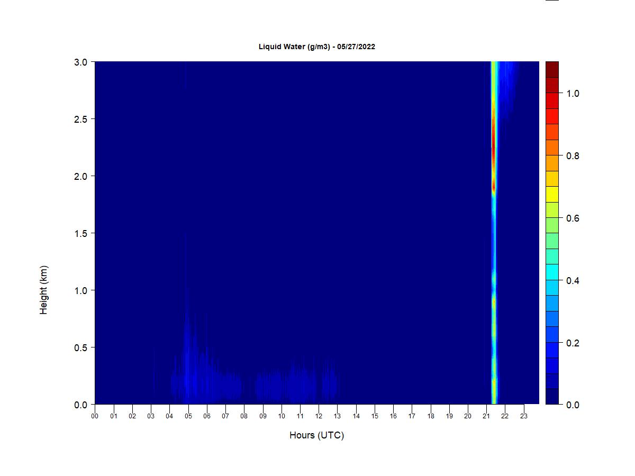Pick the dark red top colorbar swatch
The height and width of the screenshot is (476, 635).
click(x=552, y=70)
